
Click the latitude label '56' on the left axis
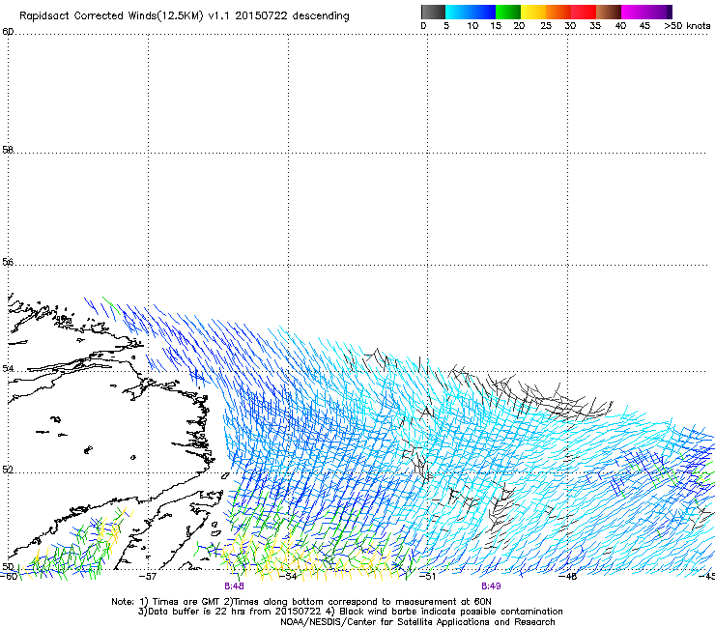coord(8,262)
